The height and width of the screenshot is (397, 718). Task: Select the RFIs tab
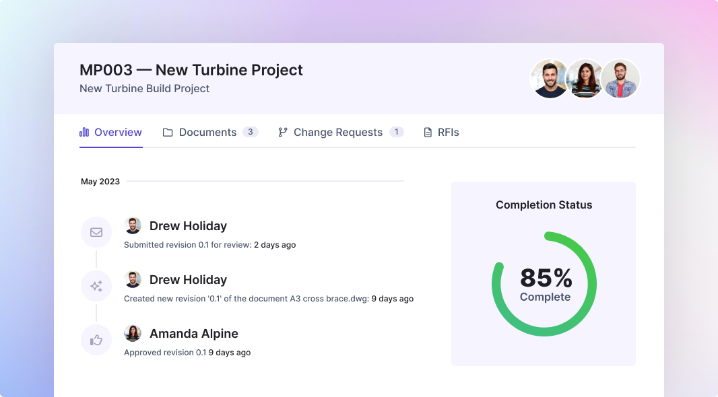[448, 133]
